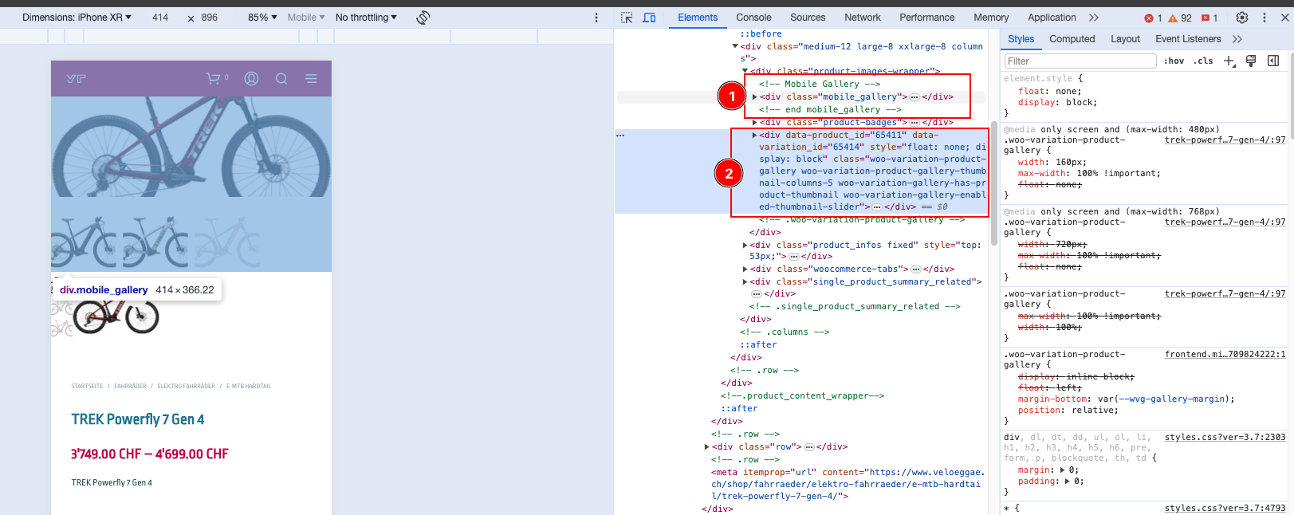Viewport: 1294px width, 515px height.
Task: Open the Mobile device type dropdown
Action: pos(306,18)
